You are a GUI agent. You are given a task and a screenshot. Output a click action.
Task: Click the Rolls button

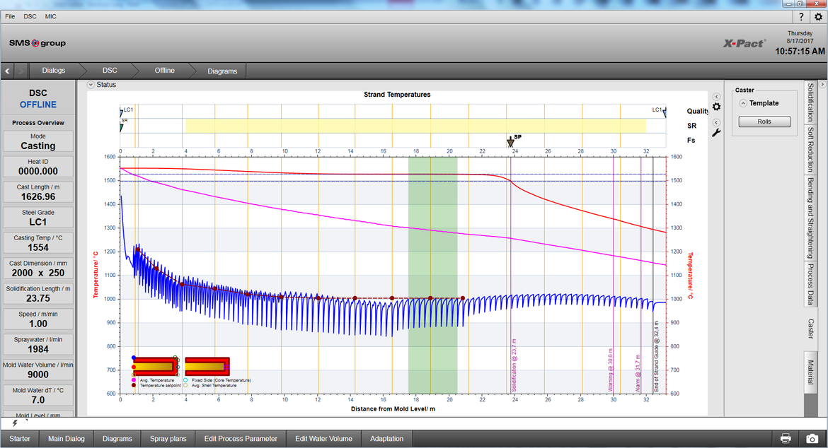(764, 122)
